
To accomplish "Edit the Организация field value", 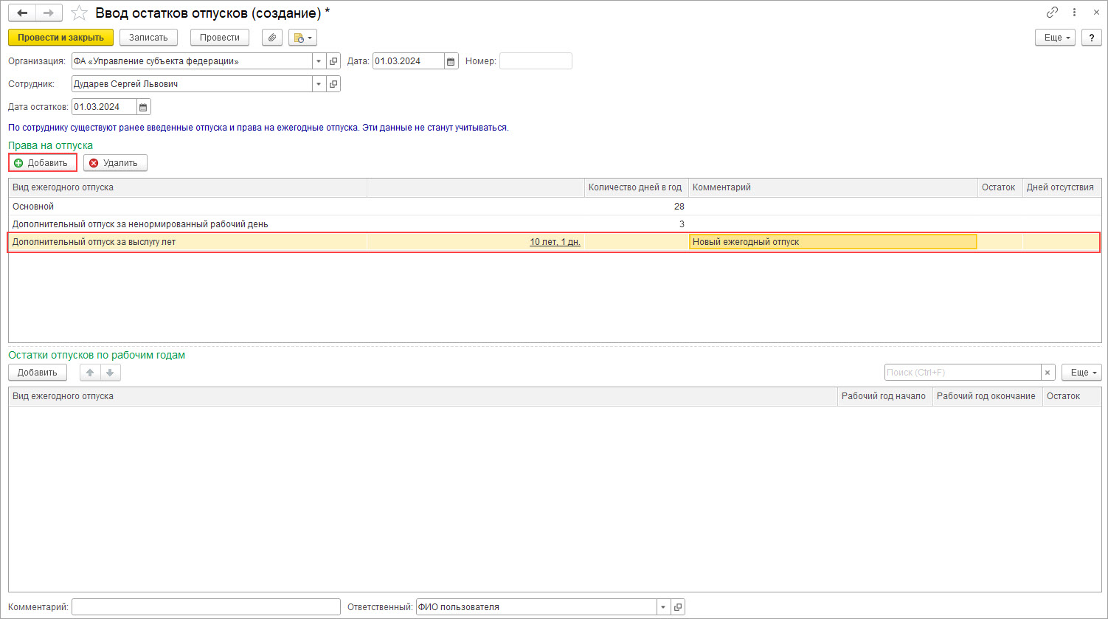I will pyautogui.click(x=192, y=61).
